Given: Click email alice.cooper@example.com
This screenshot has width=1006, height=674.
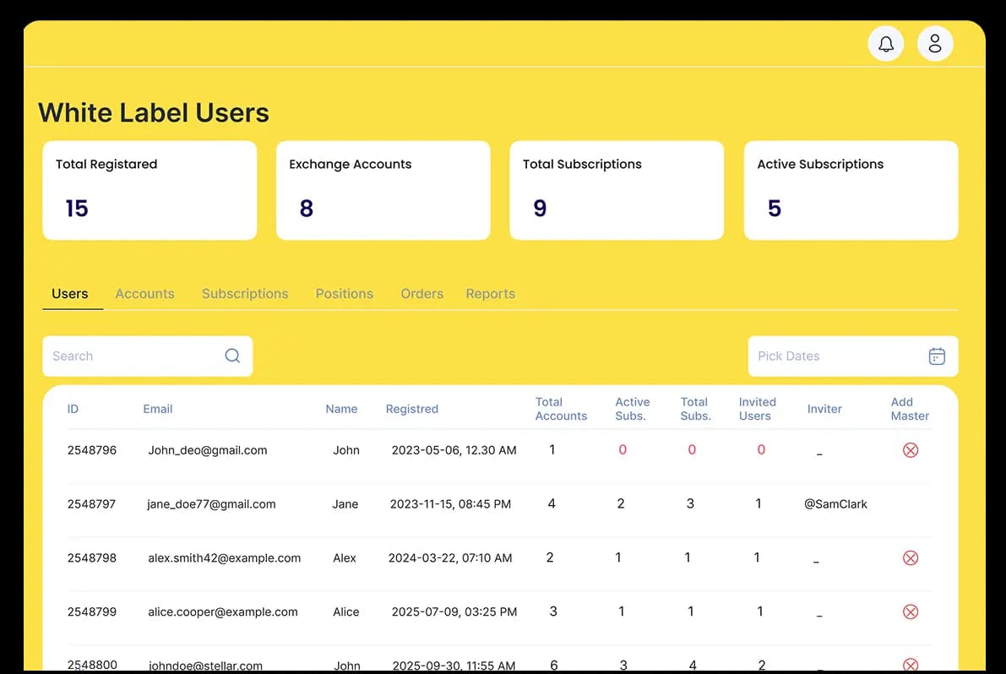Looking at the screenshot, I should [223, 611].
